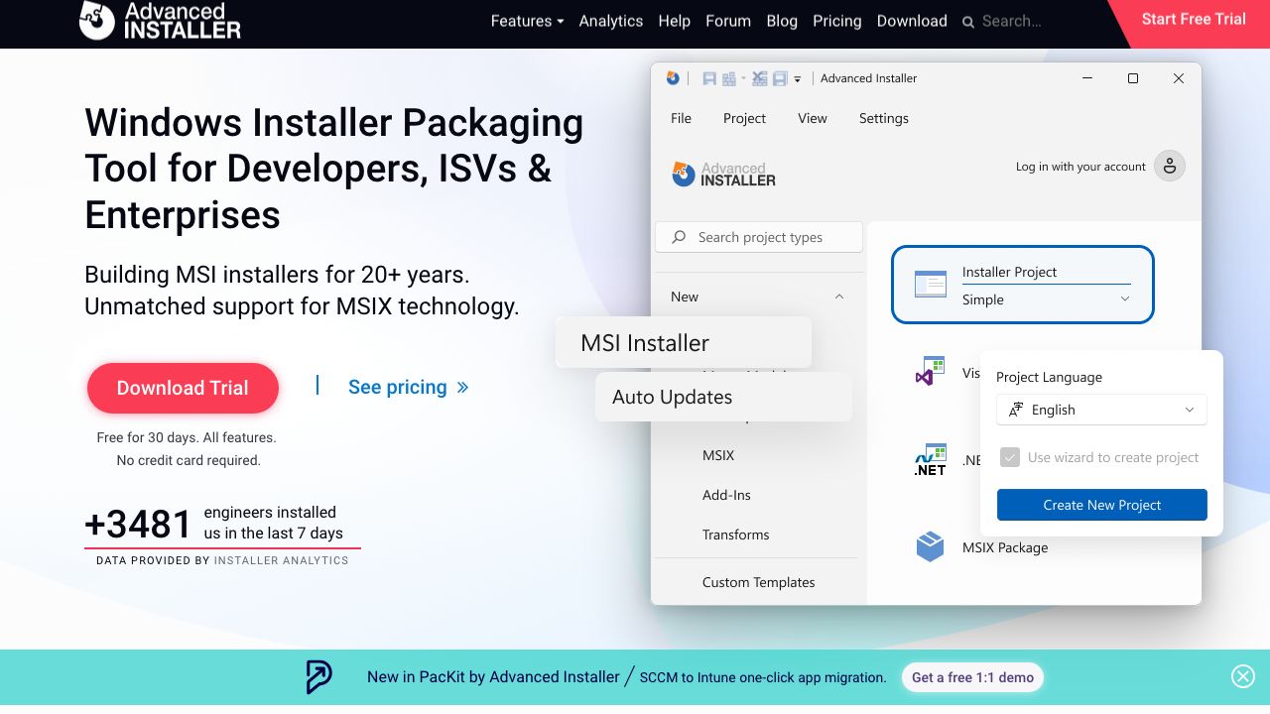The image size is (1270, 714).
Task: Open the Features dropdown menu
Action: [527, 21]
